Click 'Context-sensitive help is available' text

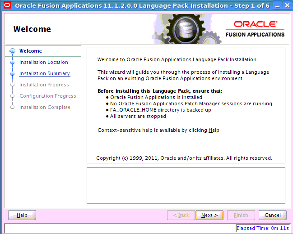coord(158,130)
